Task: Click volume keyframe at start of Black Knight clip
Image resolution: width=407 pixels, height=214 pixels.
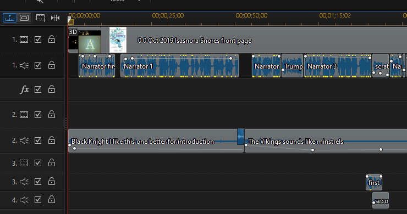Action: tap(69, 145)
